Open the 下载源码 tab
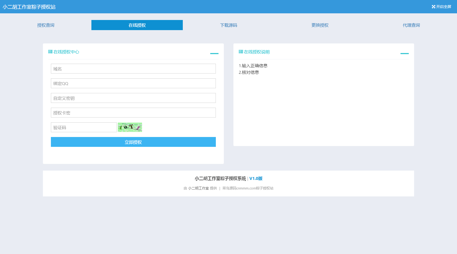This screenshot has height=254, width=457. coord(229,25)
